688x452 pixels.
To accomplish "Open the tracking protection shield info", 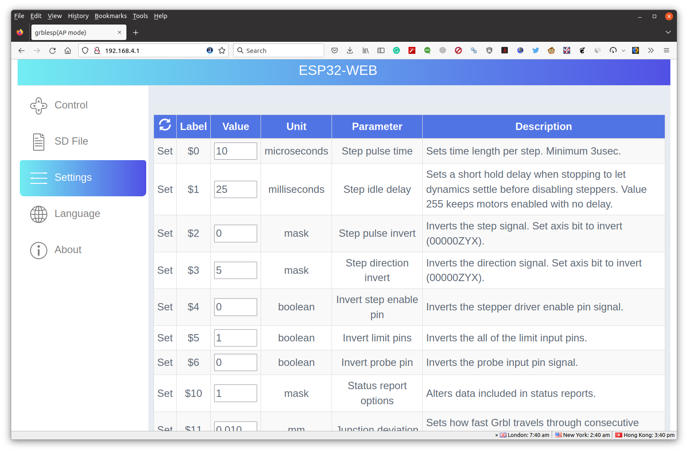I will click(x=85, y=50).
